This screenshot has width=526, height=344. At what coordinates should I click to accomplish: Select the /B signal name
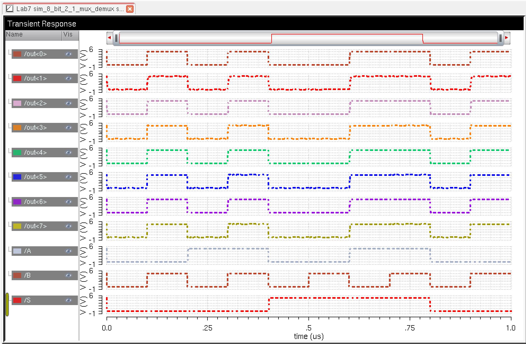pyautogui.click(x=28, y=275)
